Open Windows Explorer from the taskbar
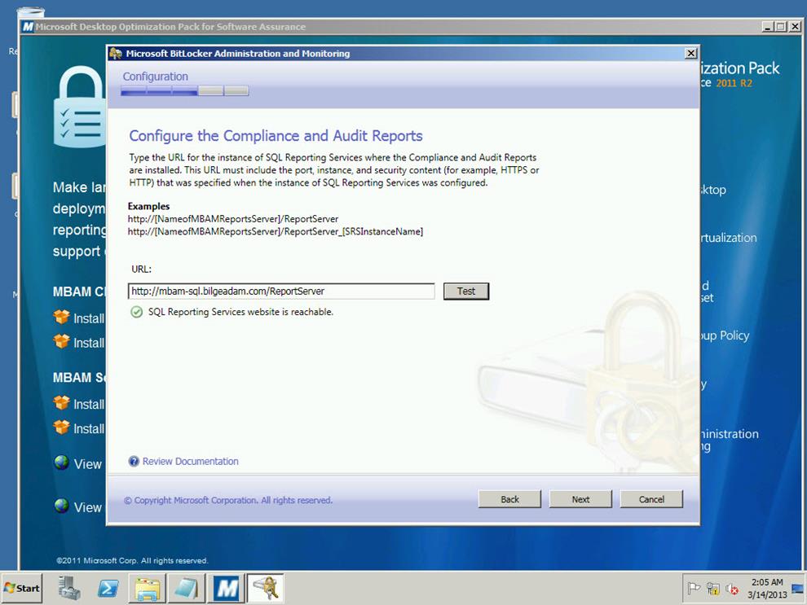This screenshot has width=807, height=605. 148,588
